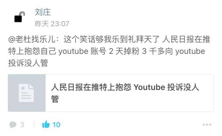Select the post body text paragraph
This screenshot has height=136, width=222.
click(109, 51)
